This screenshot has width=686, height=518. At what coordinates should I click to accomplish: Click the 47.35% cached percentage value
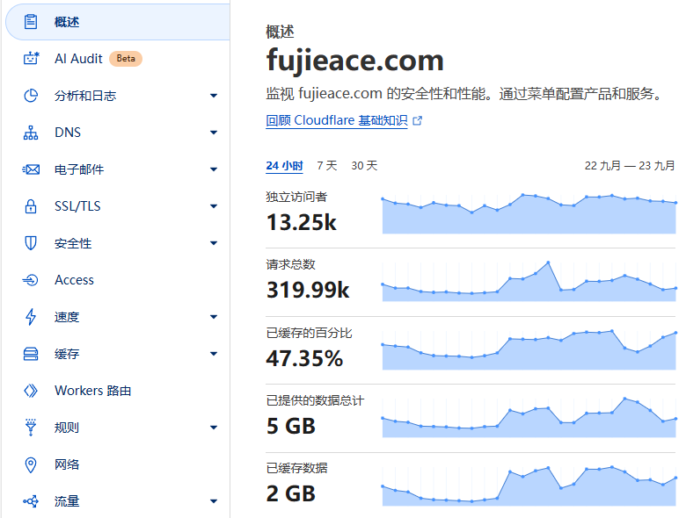point(304,358)
